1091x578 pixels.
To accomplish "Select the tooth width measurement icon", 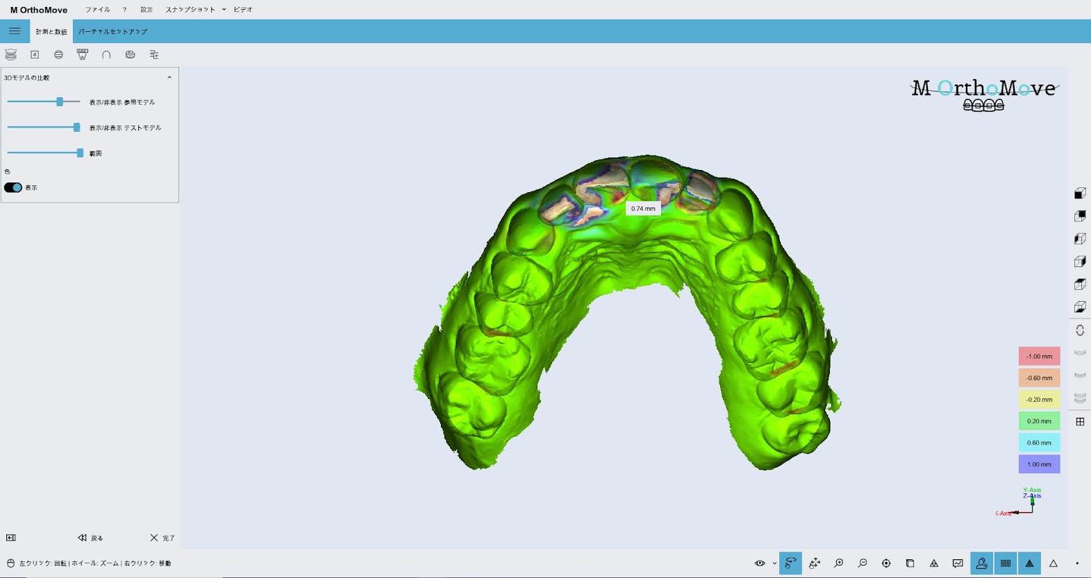I will (x=82, y=54).
